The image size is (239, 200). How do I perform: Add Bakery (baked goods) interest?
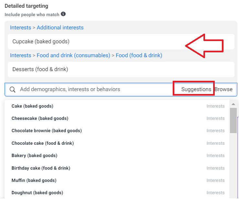[x=117, y=155]
